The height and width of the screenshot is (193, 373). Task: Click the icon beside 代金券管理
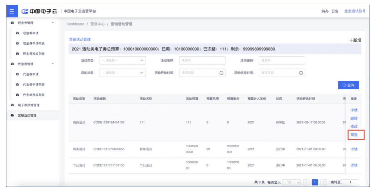12,64
